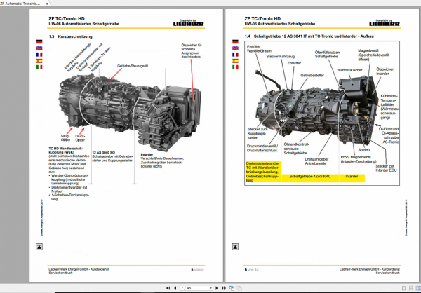Click the 'Magnetventil (Speicherladeventil öffnen)' label
The height and width of the screenshot is (293, 421).
click(x=373, y=55)
